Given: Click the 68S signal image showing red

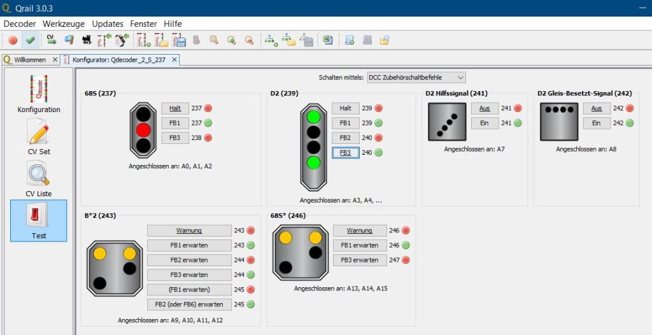Looking at the screenshot, I should [x=143, y=131].
